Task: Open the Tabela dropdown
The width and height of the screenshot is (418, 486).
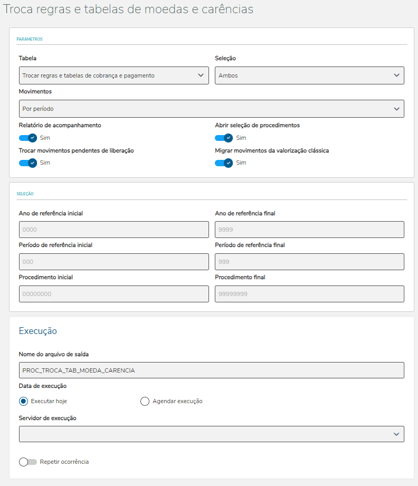Action: tap(113, 75)
